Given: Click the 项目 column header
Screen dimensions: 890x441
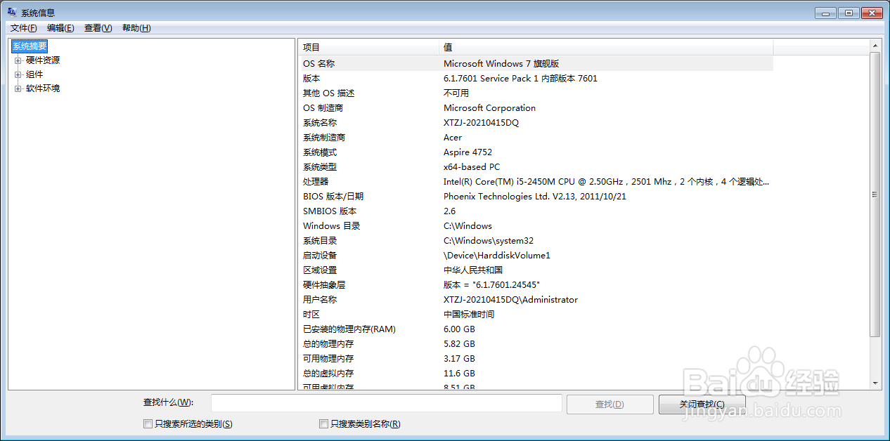Looking at the screenshot, I should pos(368,47).
